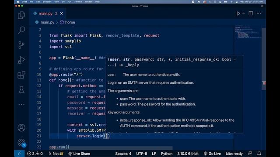Open notifications bell icon
This screenshot has width=280, height=157.
point(259,154)
